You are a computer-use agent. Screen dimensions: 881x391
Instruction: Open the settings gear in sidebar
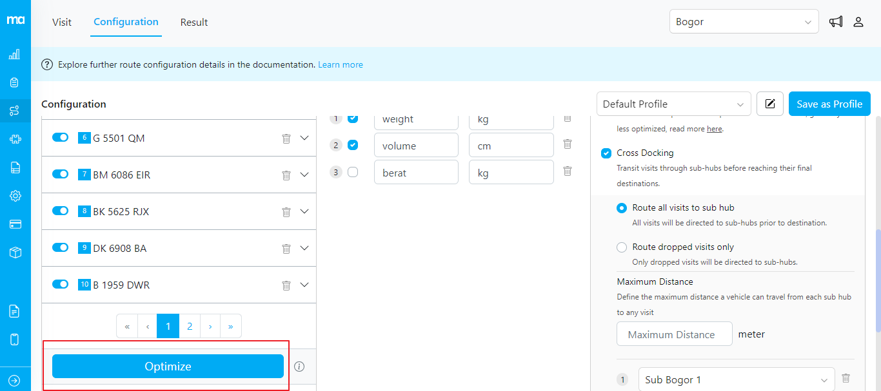pos(15,196)
